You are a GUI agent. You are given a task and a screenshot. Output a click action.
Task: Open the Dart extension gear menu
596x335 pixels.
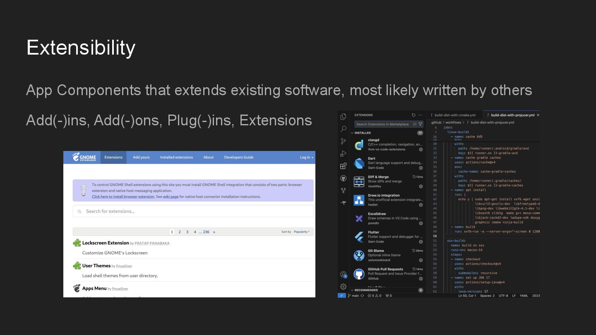[x=421, y=168]
